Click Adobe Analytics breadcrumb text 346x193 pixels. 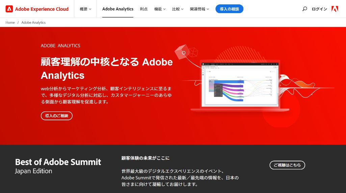coord(33,23)
